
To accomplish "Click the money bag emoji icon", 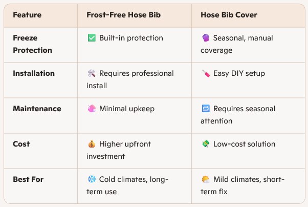I will click(92, 144).
